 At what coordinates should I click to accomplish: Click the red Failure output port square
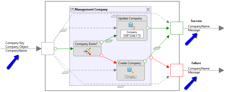[177, 70]
